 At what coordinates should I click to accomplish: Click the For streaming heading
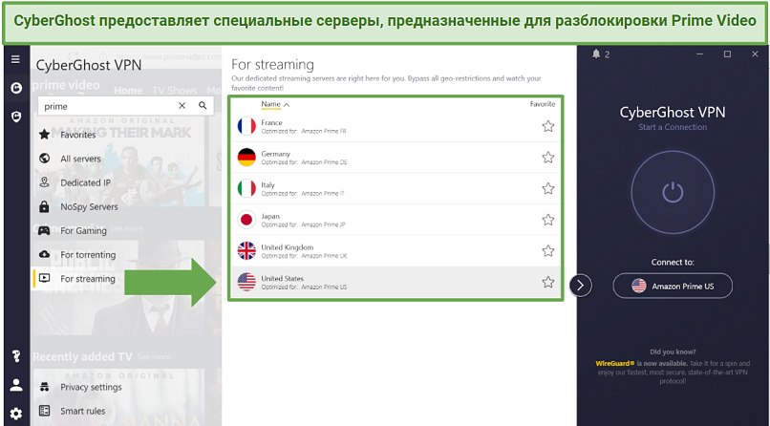click(x=272, y=64)
